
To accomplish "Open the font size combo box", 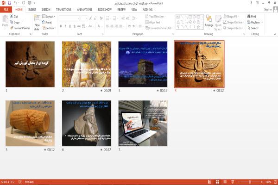I will tap(84, 18).
